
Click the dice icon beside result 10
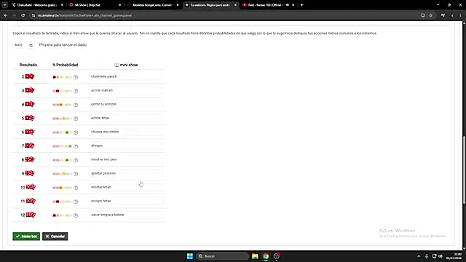(31, 187)
